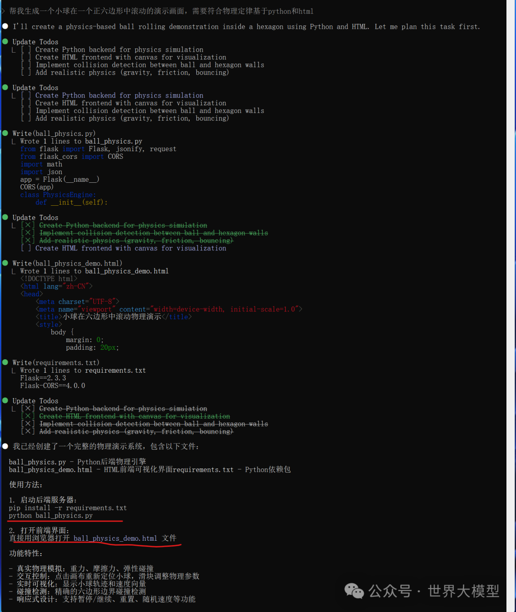This screenshot has width=516, height=612.
Task: Click the "CORS(app)" code line
Action: point(37,187)
